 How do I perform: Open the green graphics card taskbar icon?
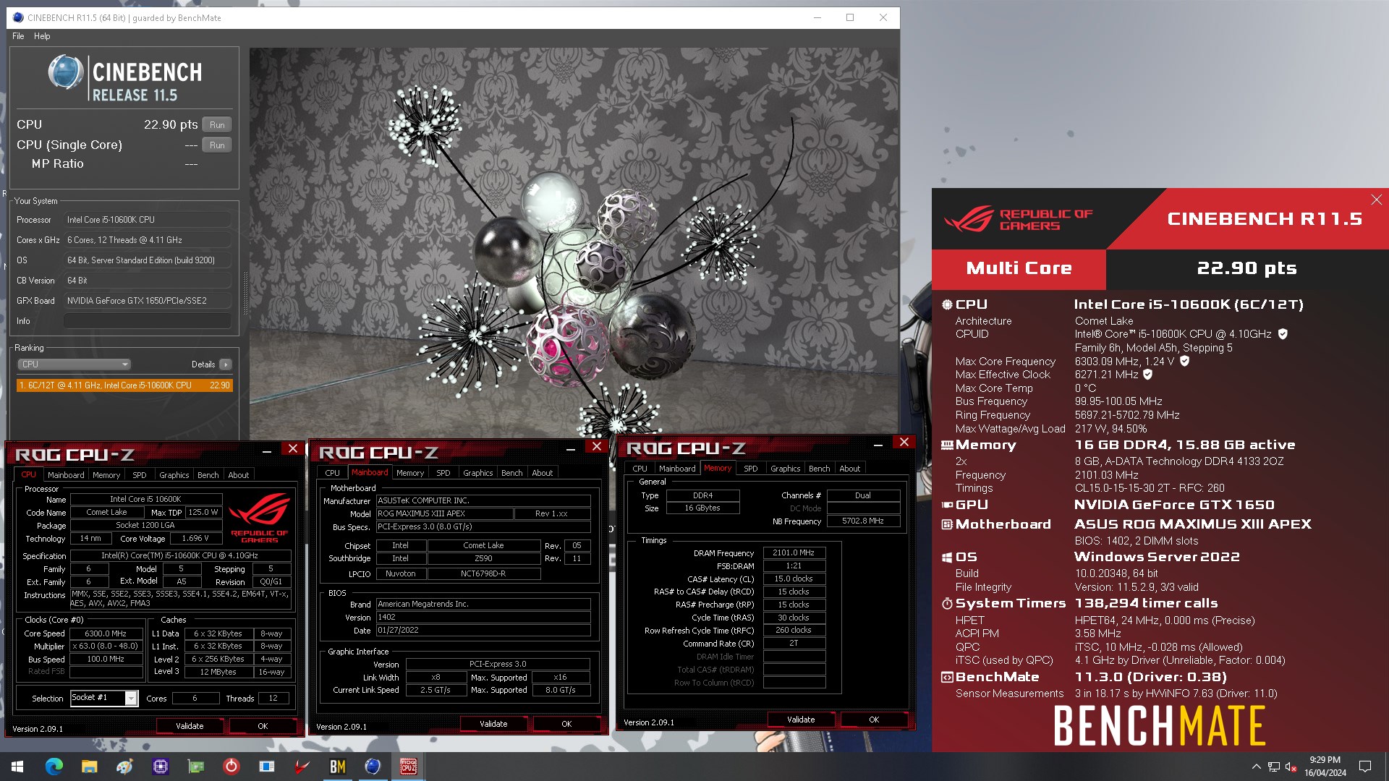[x=195, y=767]
